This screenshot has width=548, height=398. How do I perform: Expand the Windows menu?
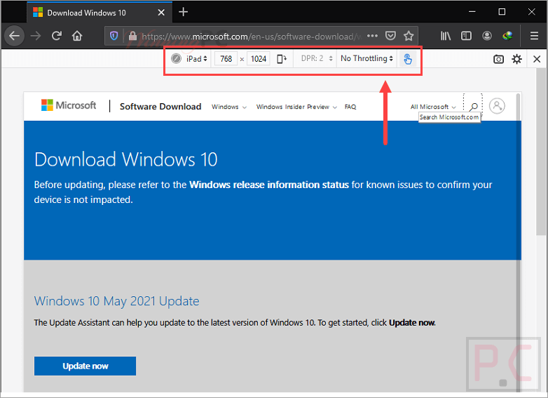click(x=229, y=107)
